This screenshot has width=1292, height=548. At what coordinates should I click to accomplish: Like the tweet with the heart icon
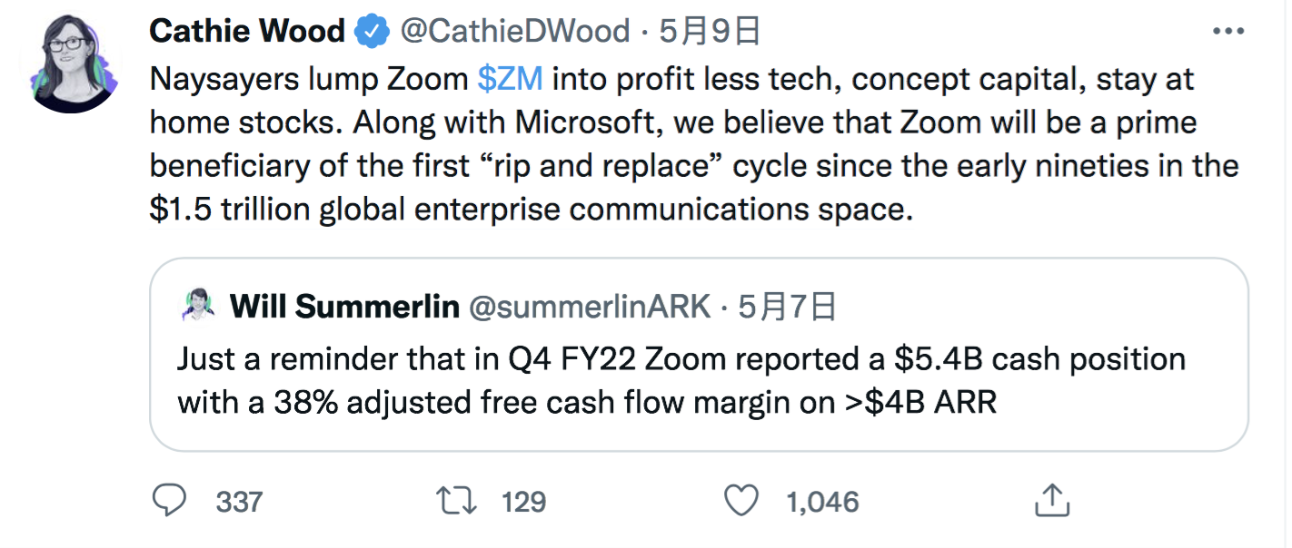pos(741,501)
